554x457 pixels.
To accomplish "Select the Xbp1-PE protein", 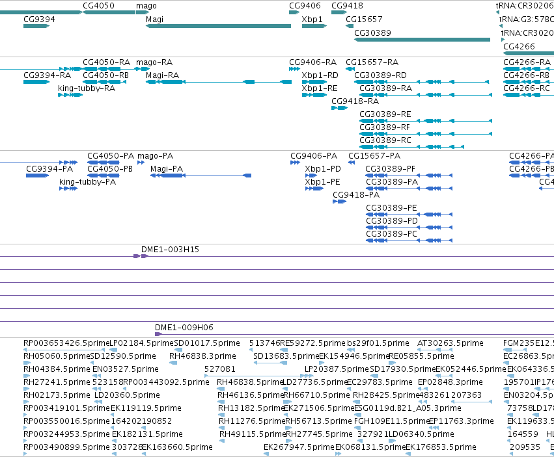I will (x=314, y=189).
